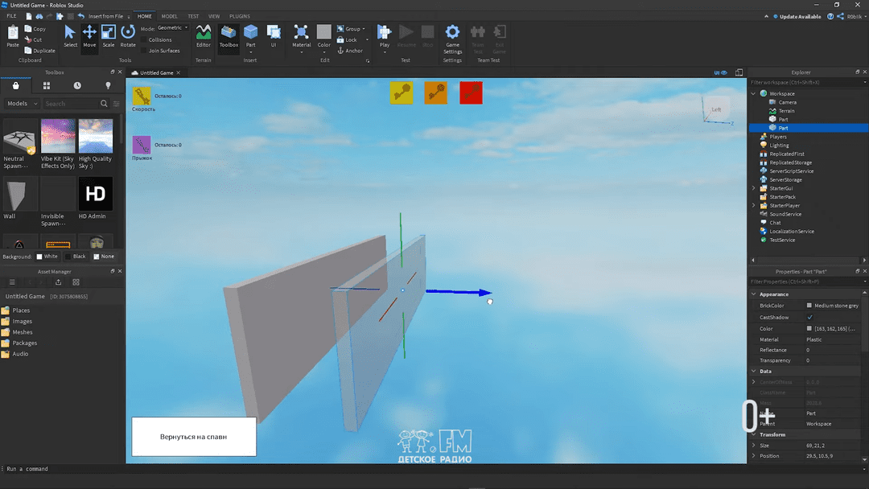Switch to the TEST ribbon tab

[193, 16]
